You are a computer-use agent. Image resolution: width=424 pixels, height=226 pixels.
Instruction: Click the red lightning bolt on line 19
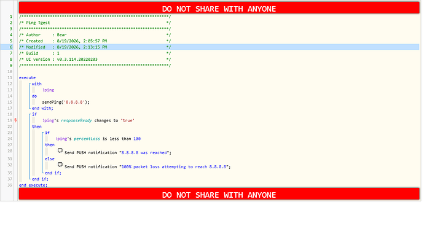point(16,120)
